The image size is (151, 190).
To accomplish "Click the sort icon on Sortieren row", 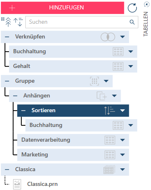I will pos(110,111).
